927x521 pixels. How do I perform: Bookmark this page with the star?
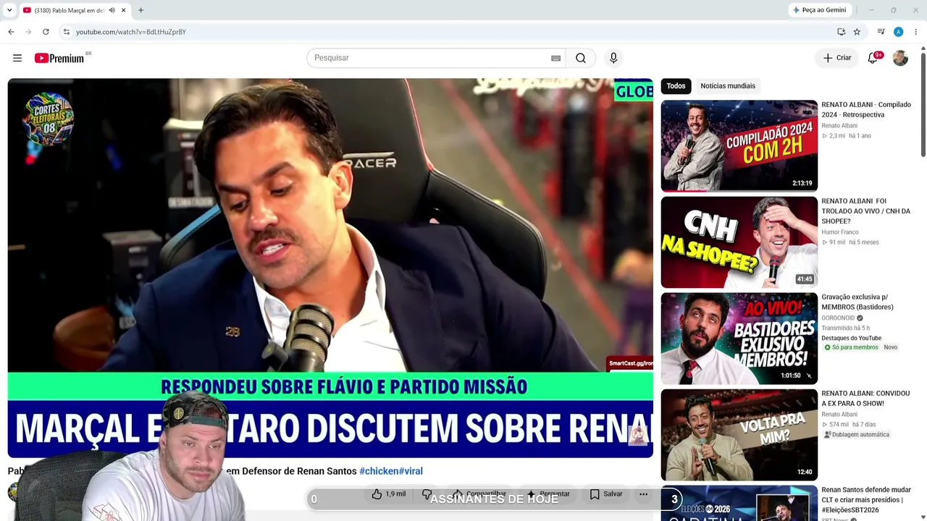click(857, 32)
